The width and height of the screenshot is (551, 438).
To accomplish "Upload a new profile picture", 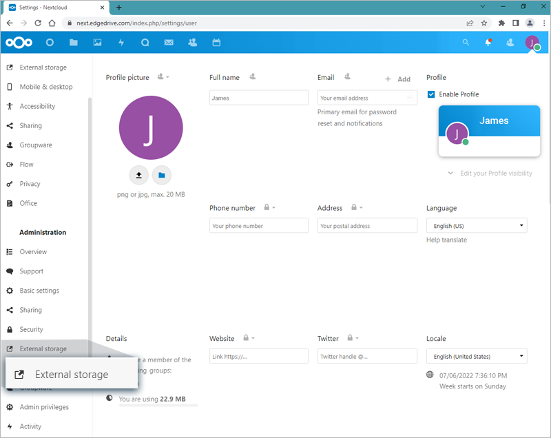I will coord(139,175).
